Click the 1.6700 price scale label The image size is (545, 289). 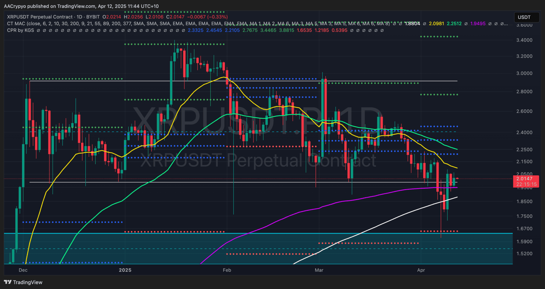[x=524, y=229]
